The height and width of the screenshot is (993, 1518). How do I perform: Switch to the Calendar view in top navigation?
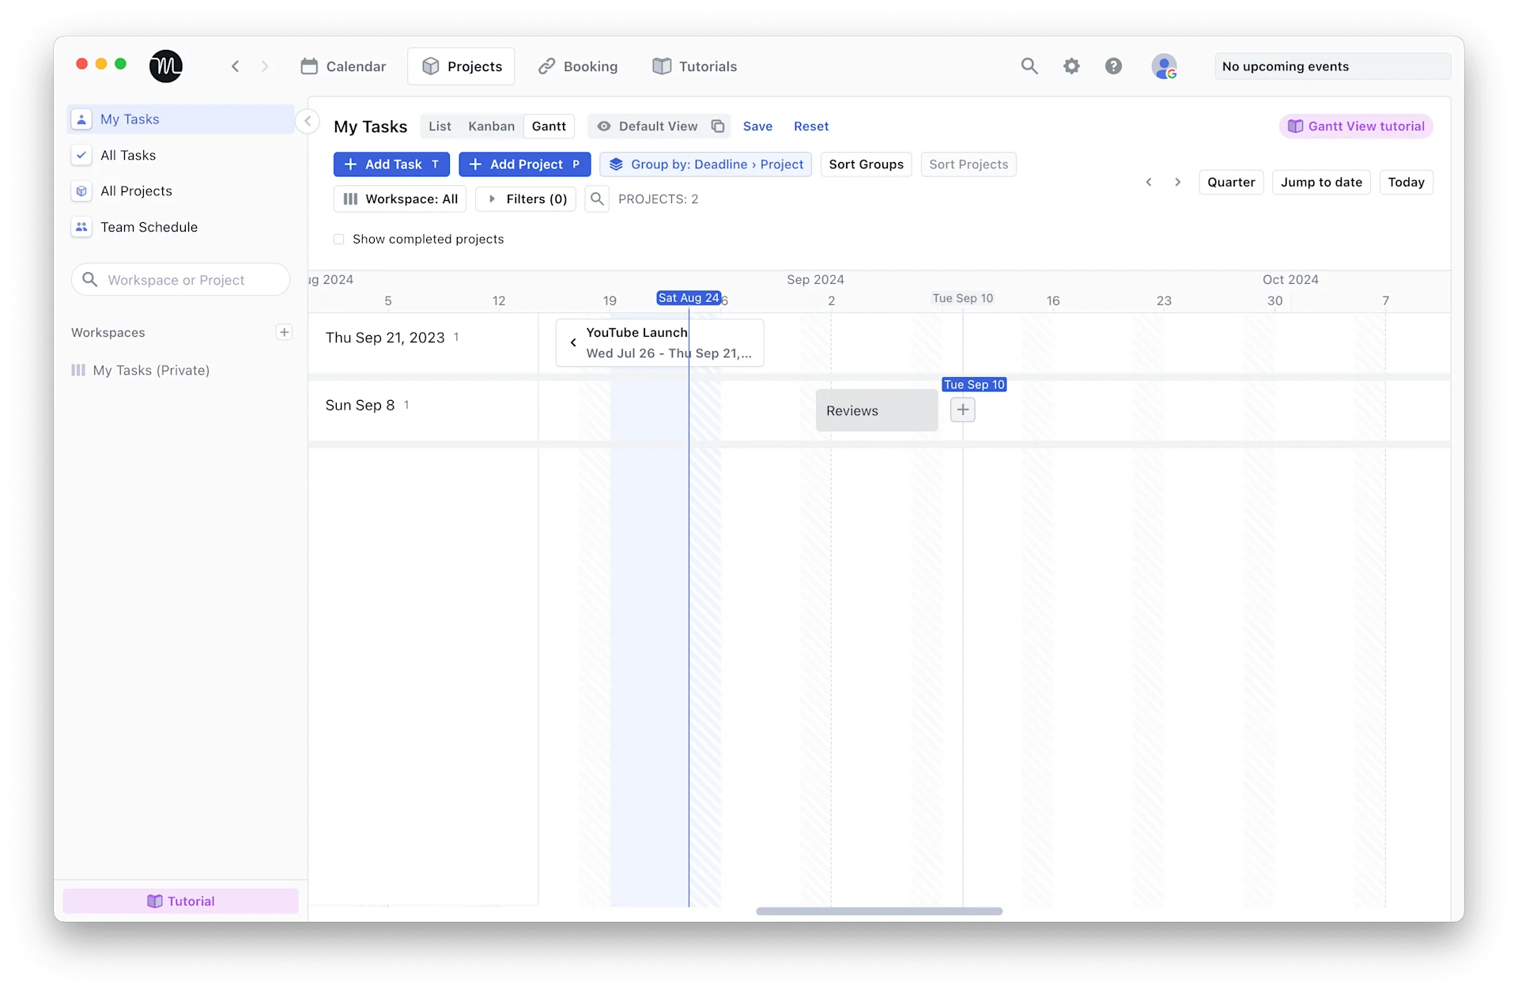click(343, 66)
